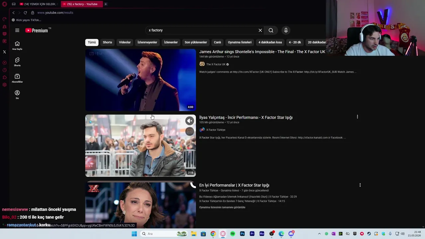
Task: Click the browser address bar URL
Action: [55, 13]
